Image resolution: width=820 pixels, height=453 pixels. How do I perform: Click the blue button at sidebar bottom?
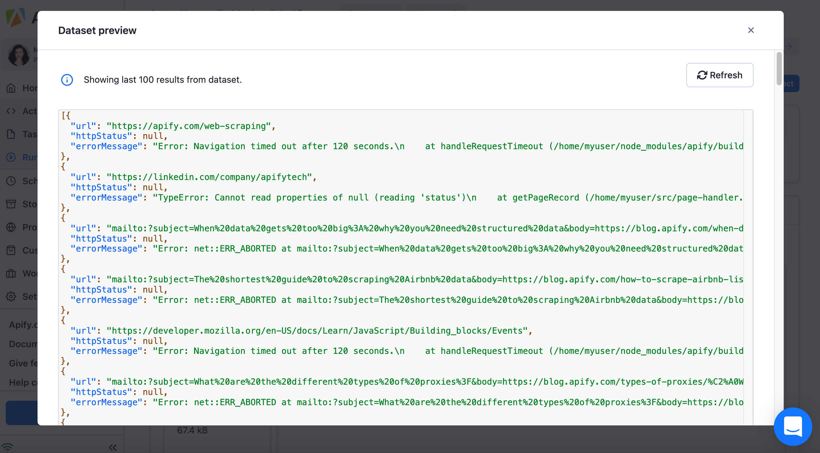click(22, 413)
